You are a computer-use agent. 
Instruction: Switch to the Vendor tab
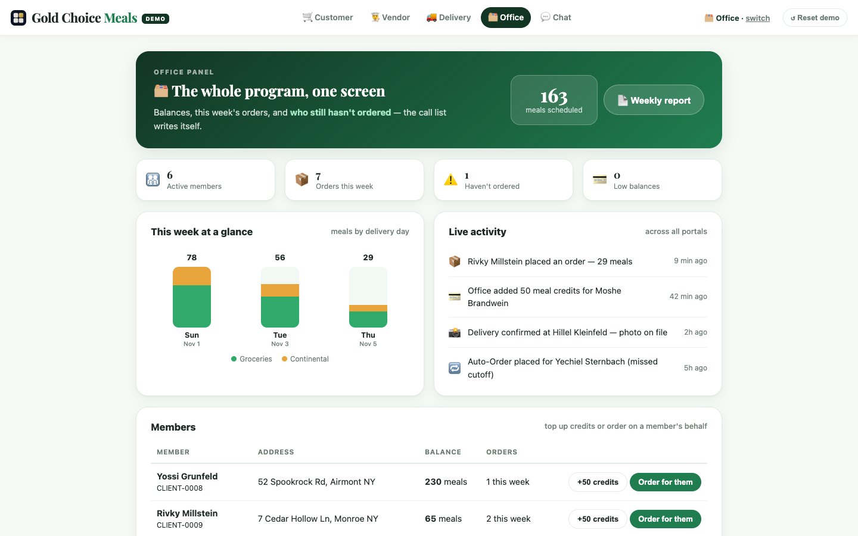tap(390, 18)
